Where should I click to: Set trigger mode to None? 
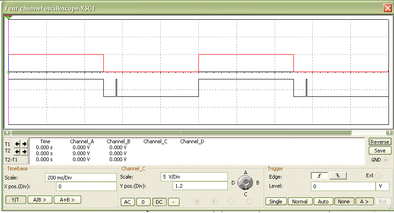344,202
